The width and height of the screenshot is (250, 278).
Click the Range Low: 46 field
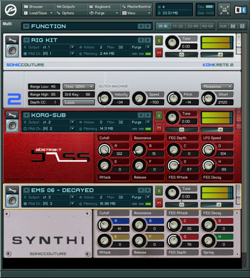click(x=44, y=86)
